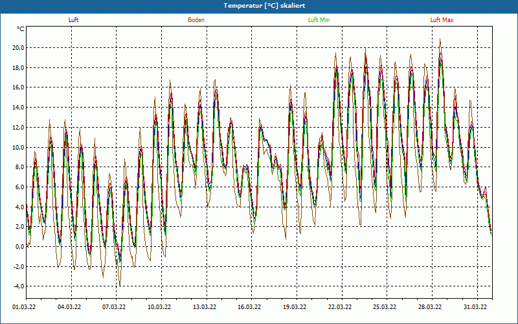Click the °C unit label
This screenshot has height=324, width=518.
[x=21, y=29]
